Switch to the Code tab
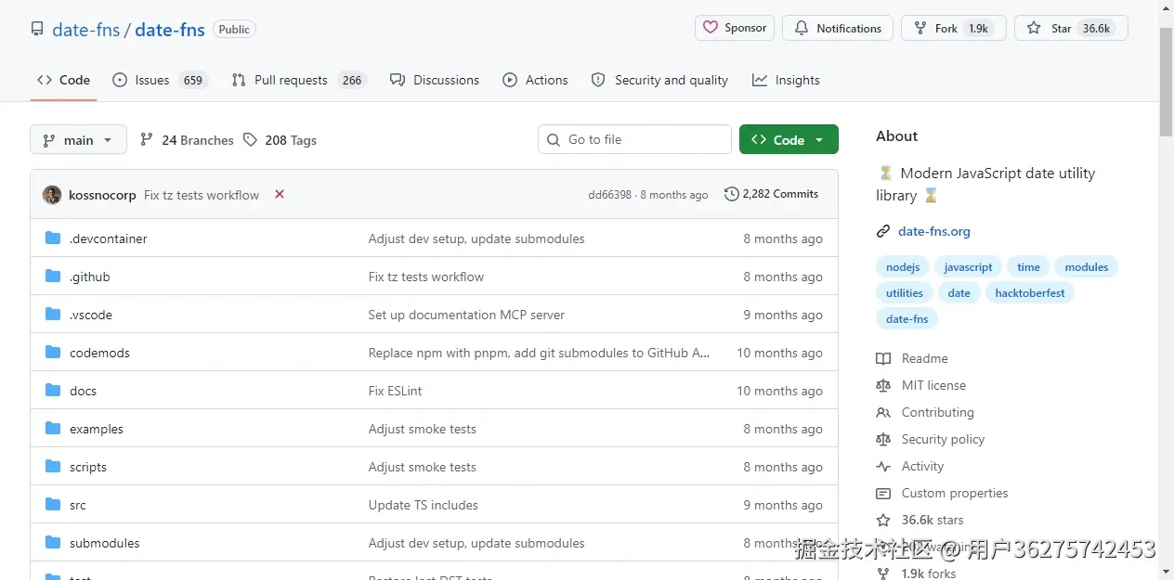1174x580 pixels. pyautogui.click(x=63, y=80)
